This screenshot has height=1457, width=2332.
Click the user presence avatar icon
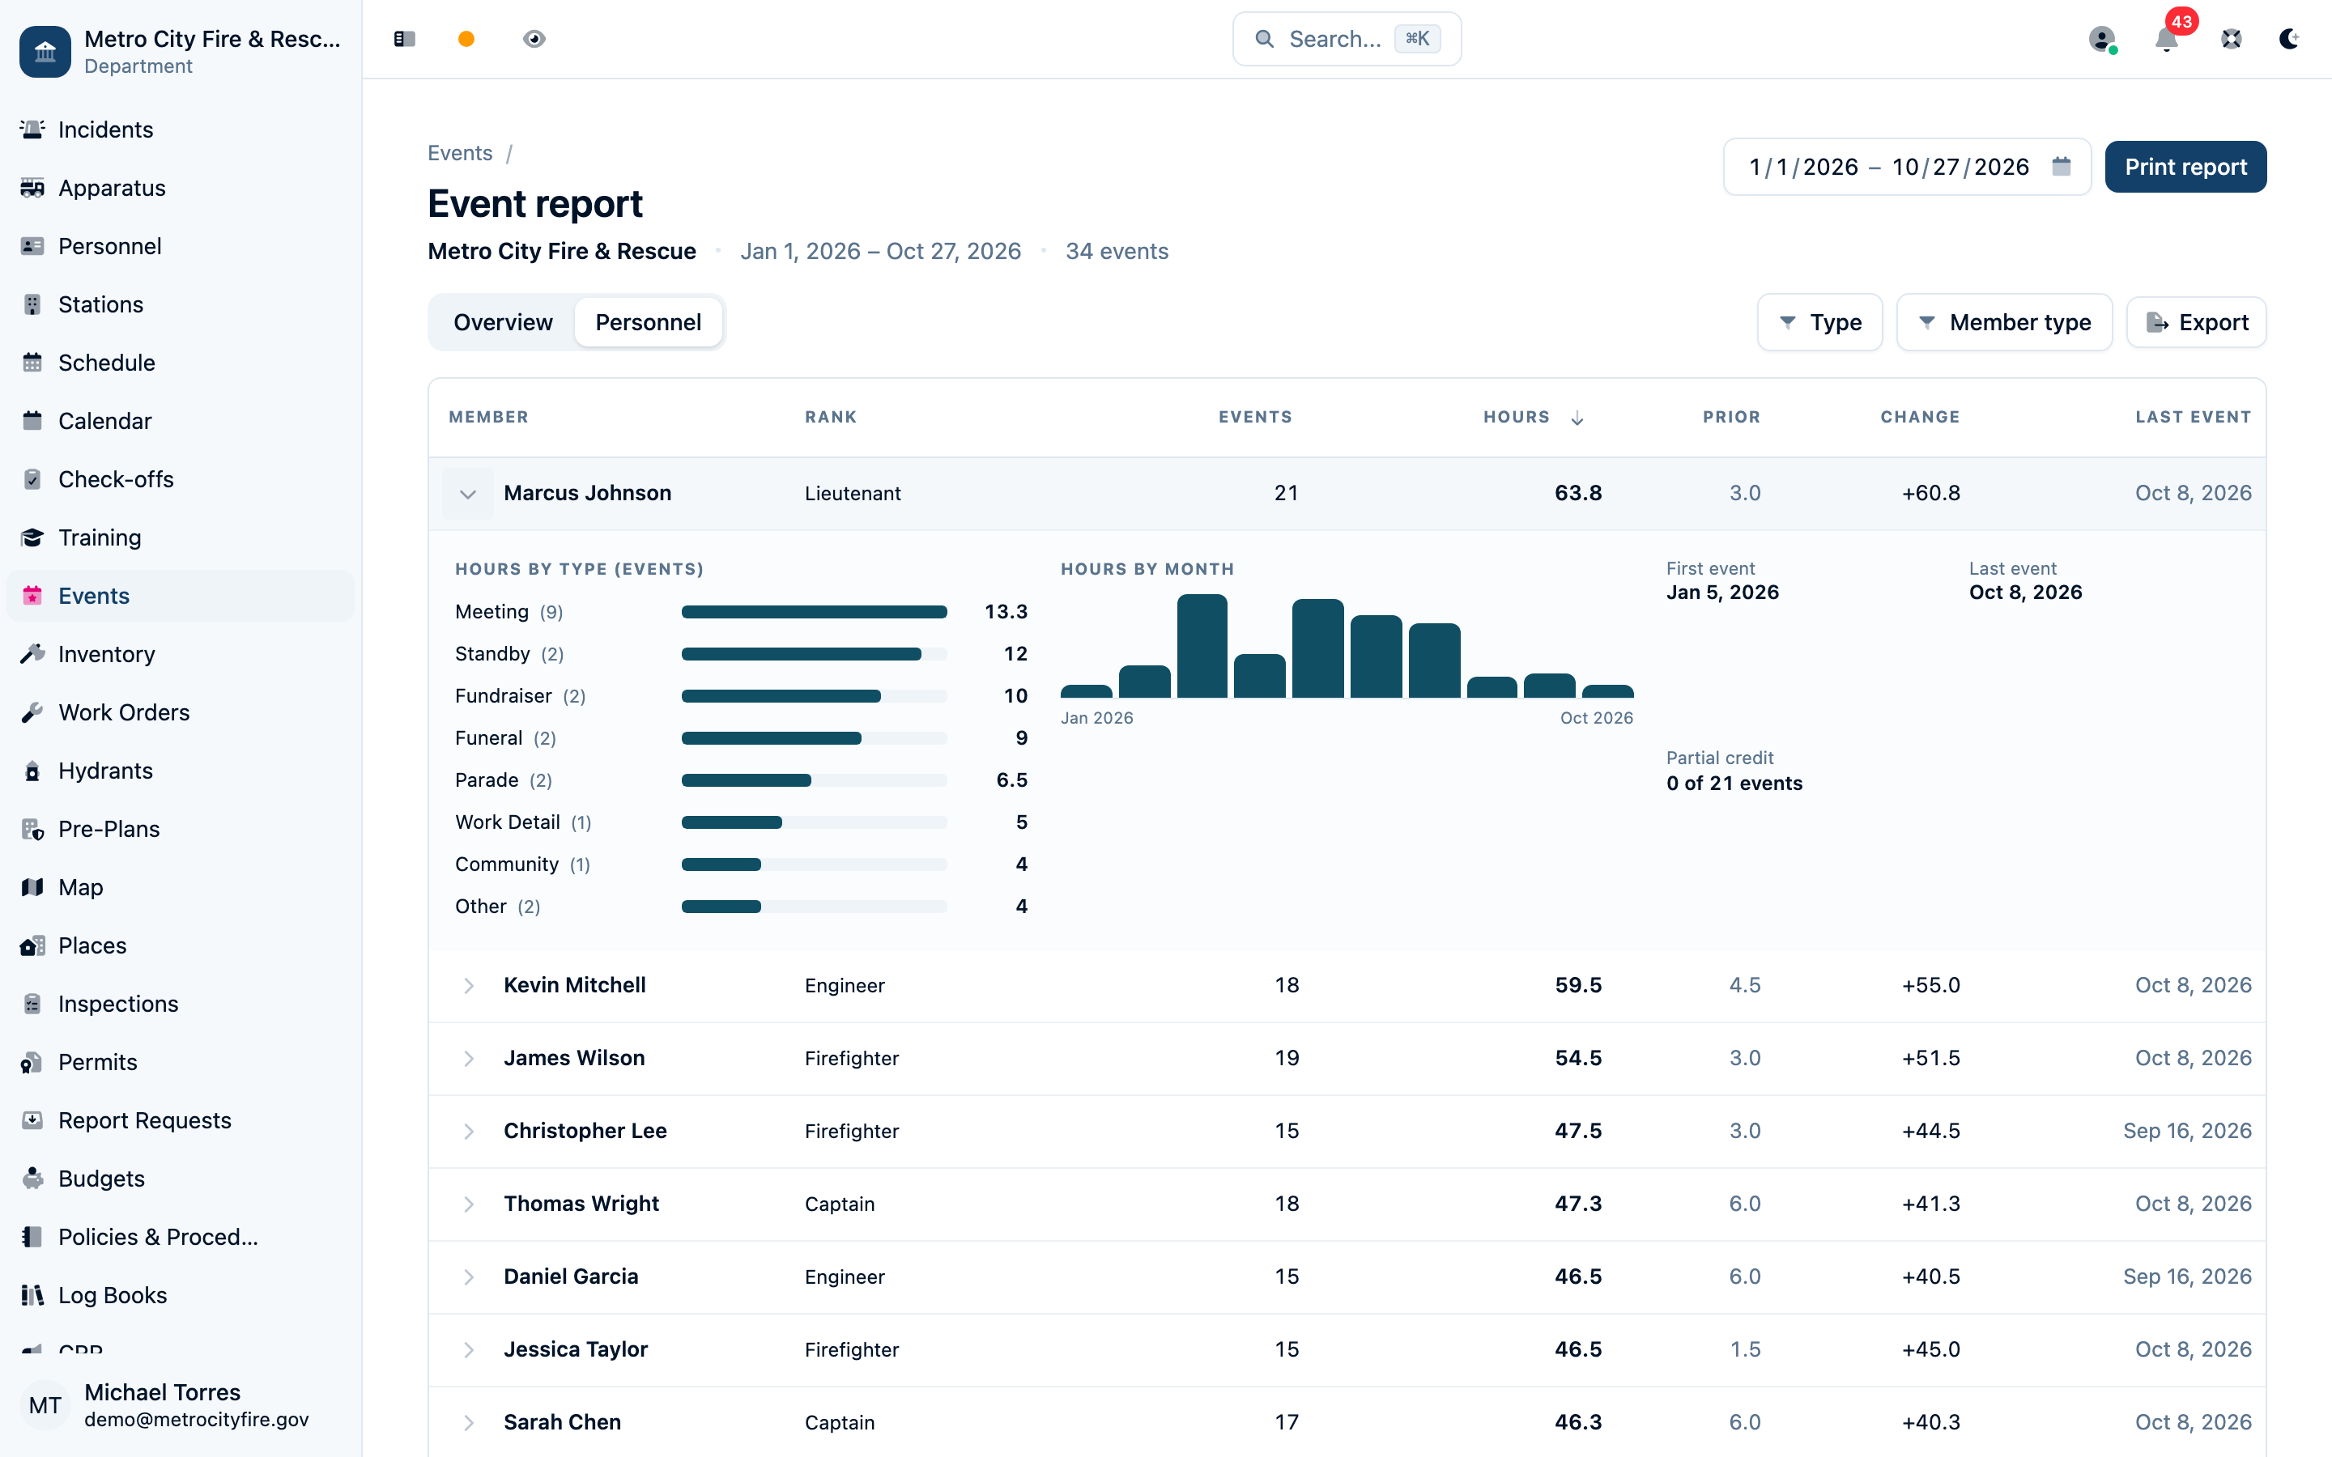click(x=2102, y=39)
